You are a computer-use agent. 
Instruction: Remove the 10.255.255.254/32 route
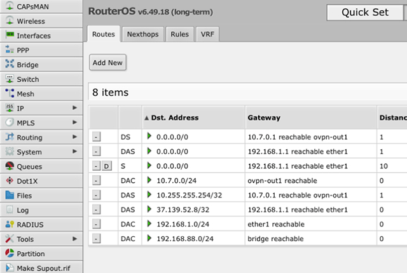click(x=96, y=195)
